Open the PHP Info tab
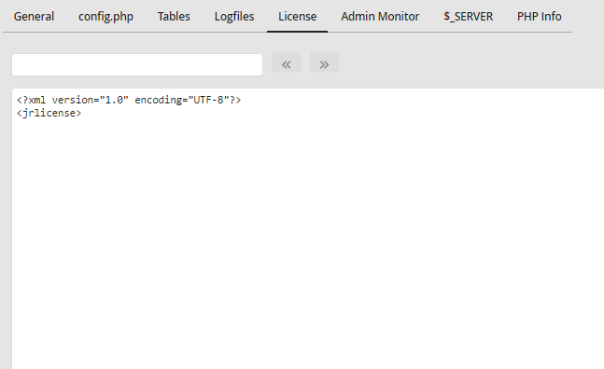This screenshot has height=369, width=604. [x=540, y=17]
